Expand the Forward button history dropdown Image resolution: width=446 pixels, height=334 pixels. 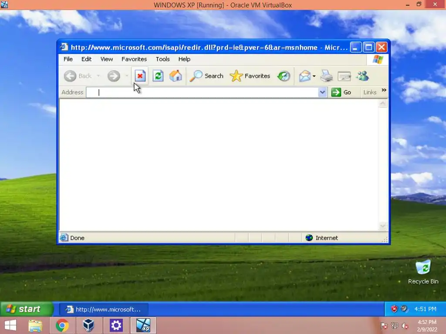(x=127, y=76)
